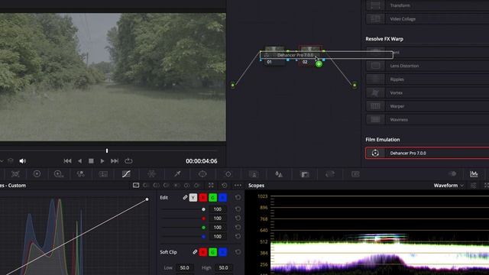Jump to the last frame
The height and width of the screenshot is (275, 489).
pos(115,161)
